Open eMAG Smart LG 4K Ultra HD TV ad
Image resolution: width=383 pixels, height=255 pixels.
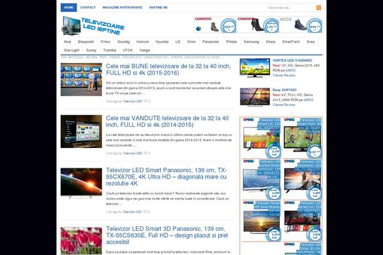click(302, 221)
